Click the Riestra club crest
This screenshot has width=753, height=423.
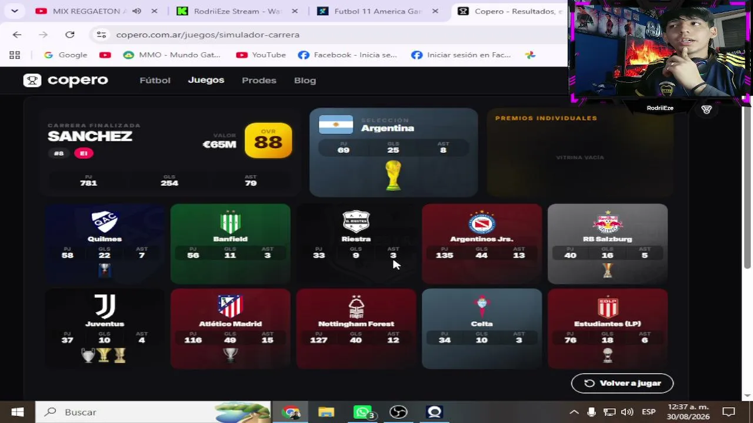tap(356, 222)
